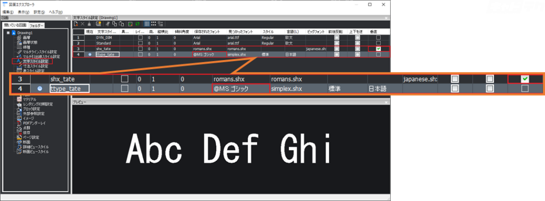Click the japanese.shx big font cell

(316, 49)
